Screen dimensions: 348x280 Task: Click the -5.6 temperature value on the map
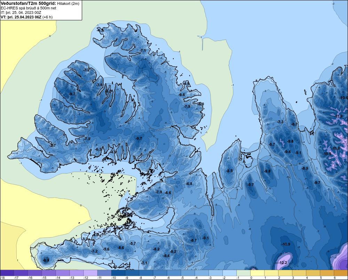point(106,249)
